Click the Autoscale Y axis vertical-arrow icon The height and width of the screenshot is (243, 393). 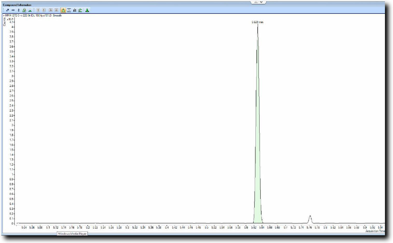(x=19, y=10)
